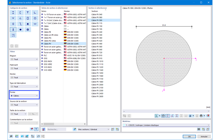Click the add to favorites star icon
Viewport: 220px width, 140px height.
coord(75,129)
